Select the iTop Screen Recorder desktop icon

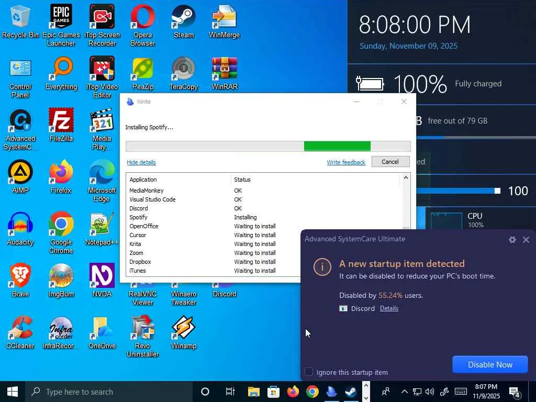[x=102, y=25]
